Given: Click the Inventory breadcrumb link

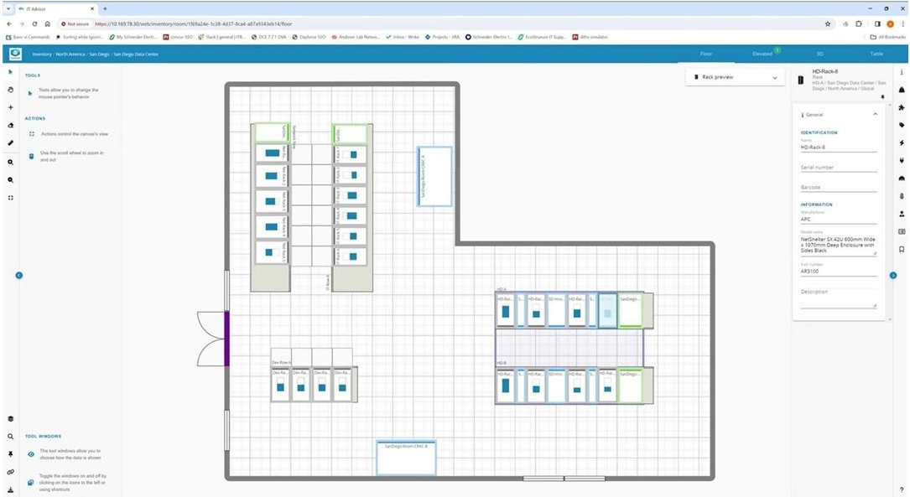Looking at the screenshot, I should [x=42, y=54].
